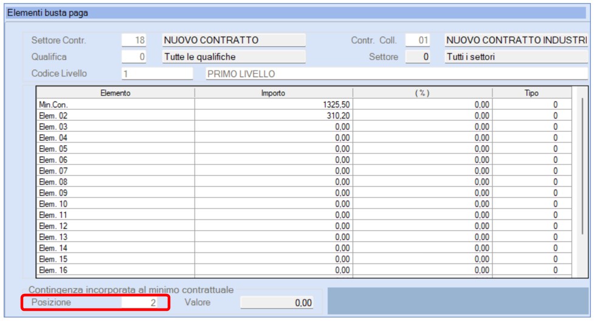Click the Importo cell of Elem. 08
The width and height of the screenshot is (597, 323).
[x=274, y=182]
